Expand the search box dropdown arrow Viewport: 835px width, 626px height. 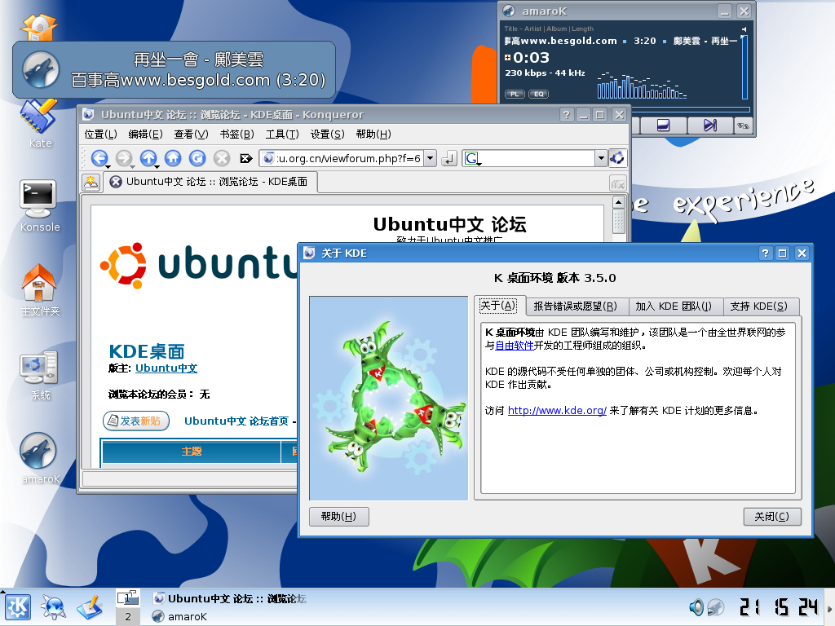click(x=601, y=158)
